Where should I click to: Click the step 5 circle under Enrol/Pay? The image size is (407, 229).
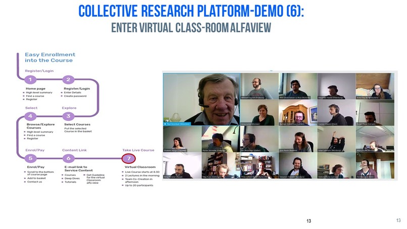pyautogui.click(x=30, y=158)
